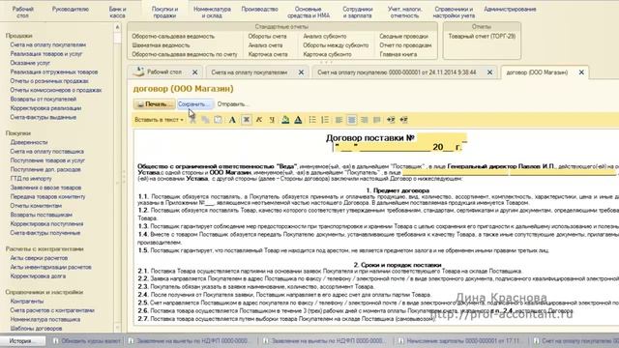Viewport: 619px width, 348px height.
Task: Switch to 'Счета на оплату покупателям' tab
Action: pos(250,72)
